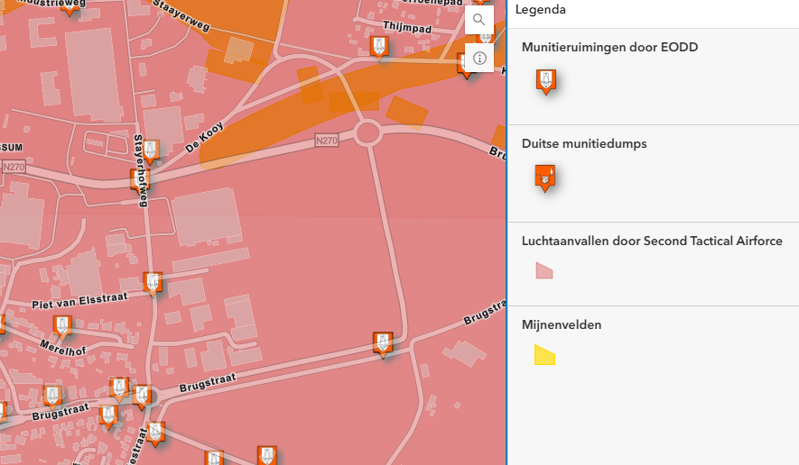Select the marker at Brugstraat curve junction
This screenshot has width=799, height=465.
point(383,345)
